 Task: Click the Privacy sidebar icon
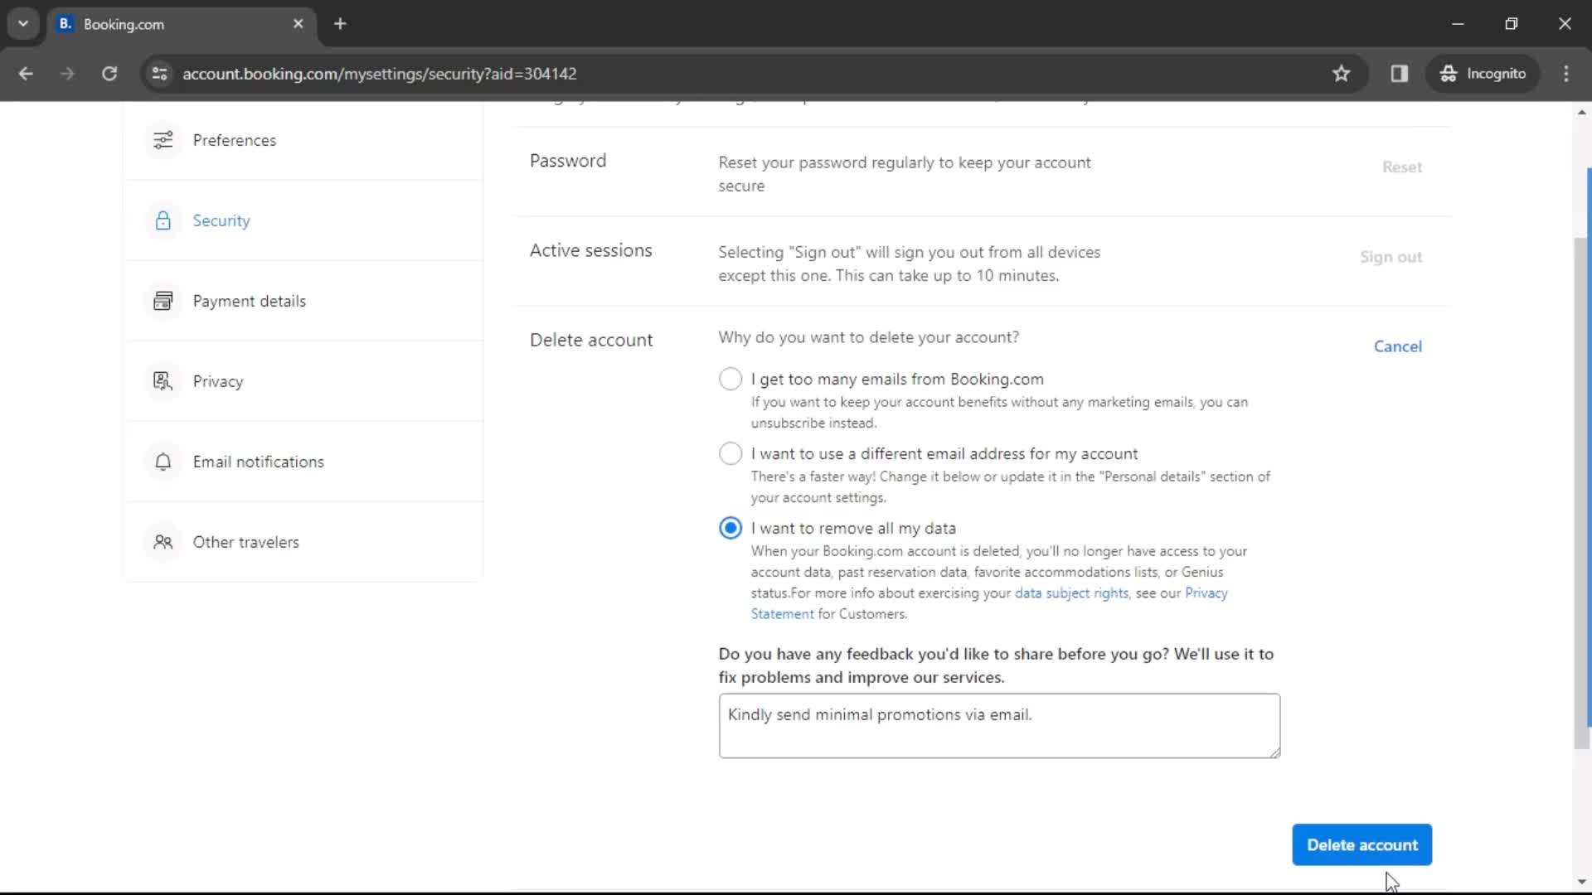(163, 381)
